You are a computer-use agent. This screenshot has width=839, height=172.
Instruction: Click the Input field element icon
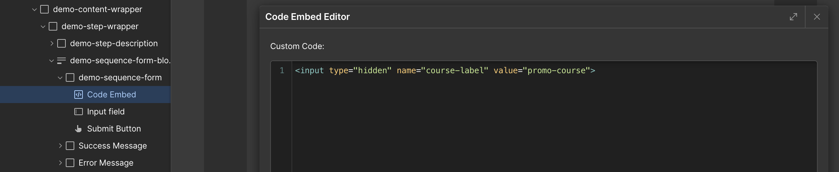(x=79, y=112)
